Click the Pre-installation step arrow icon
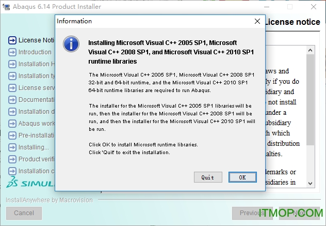 tap(12, 135)
